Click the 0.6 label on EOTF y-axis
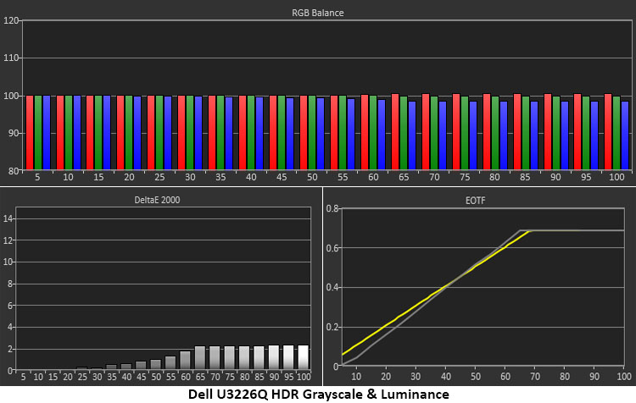 (332, 248)
